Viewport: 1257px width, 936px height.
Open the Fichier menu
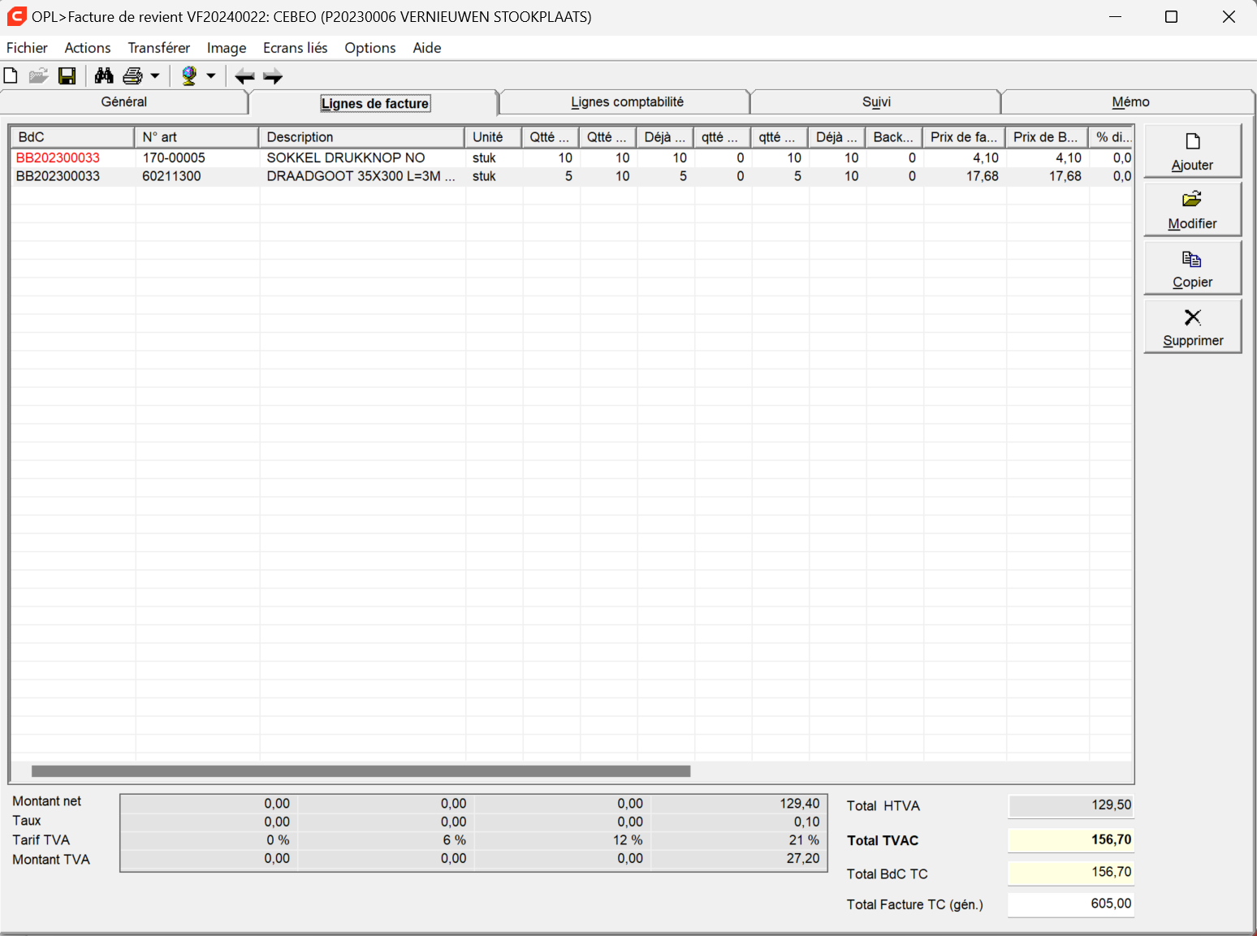pos(27,48)
